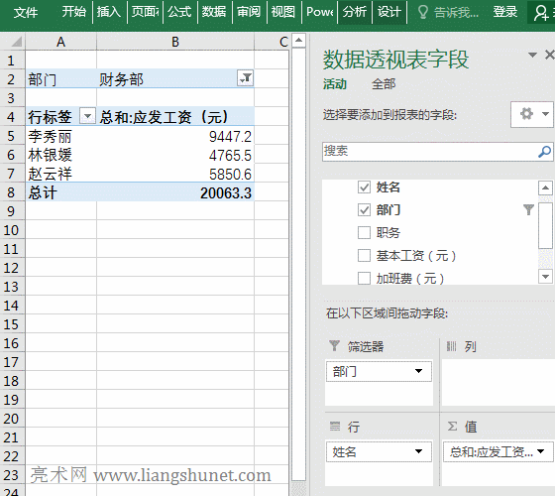Click the 9447.2 value cell
Image resolution: width=555 pixels, height=496 pixels.
[x=175, y=137]
